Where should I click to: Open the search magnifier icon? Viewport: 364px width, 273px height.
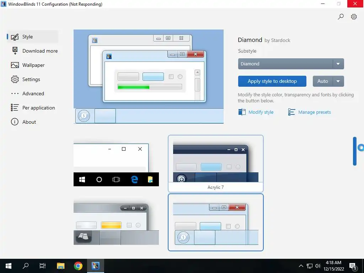pyautogui.click(x=341, y=17)
